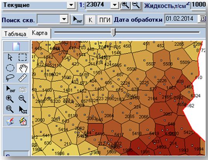Click well label 2066 on map
208x160 pixels.
pos(144,117)
